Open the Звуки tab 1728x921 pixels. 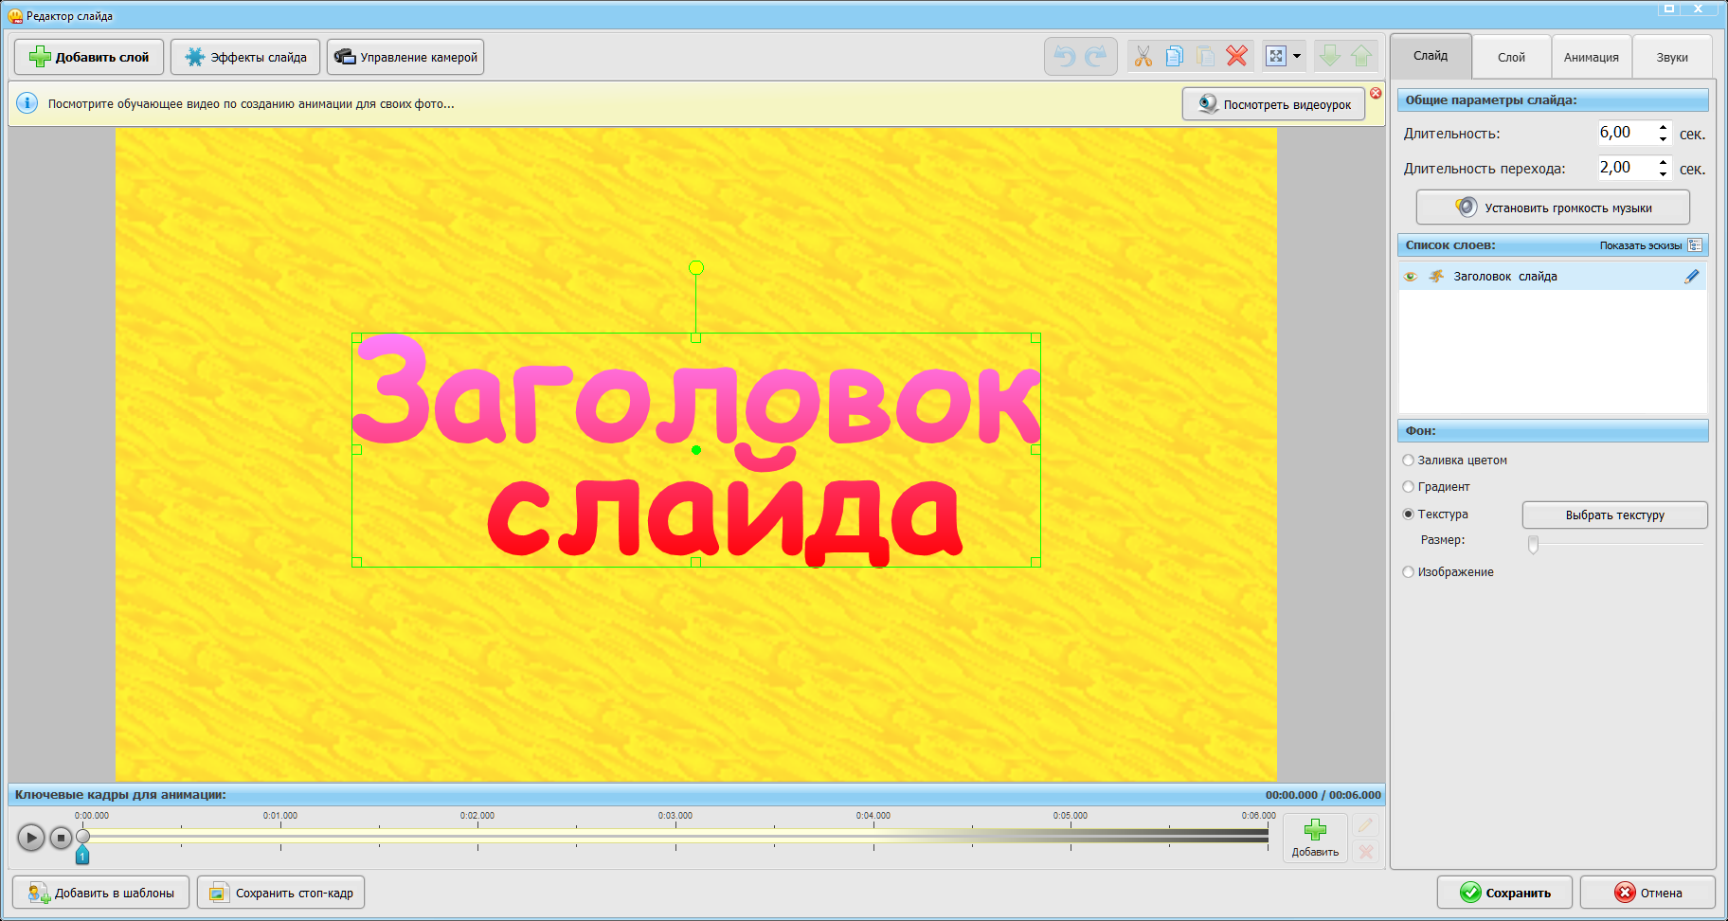(x=1672, y=57)
